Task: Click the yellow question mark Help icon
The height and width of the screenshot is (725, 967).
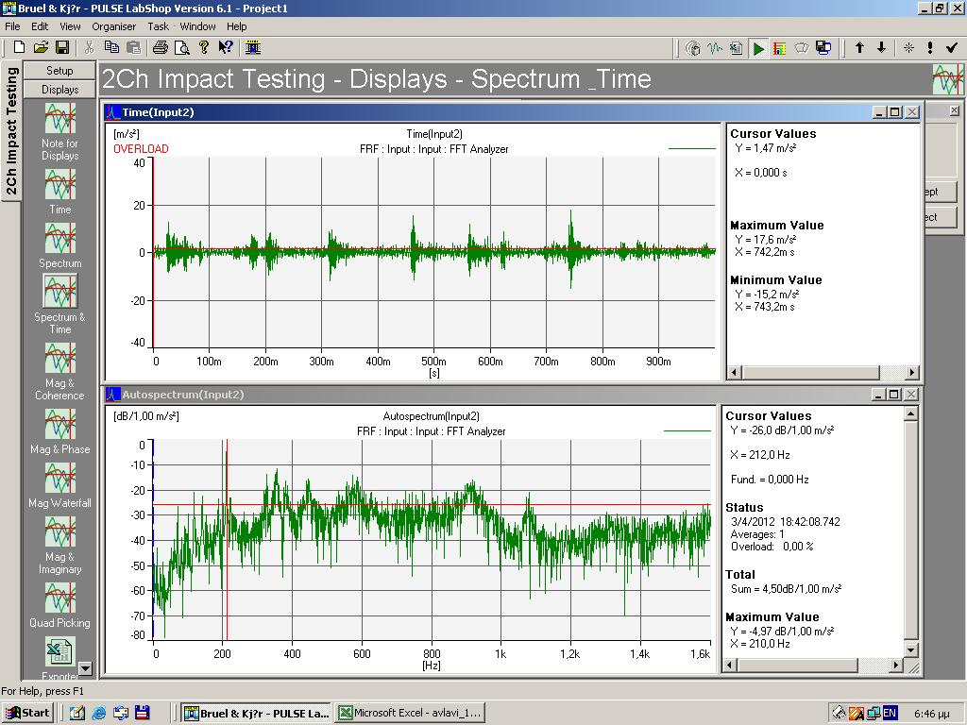Action: pyautogui.click(x=204, y=47)
